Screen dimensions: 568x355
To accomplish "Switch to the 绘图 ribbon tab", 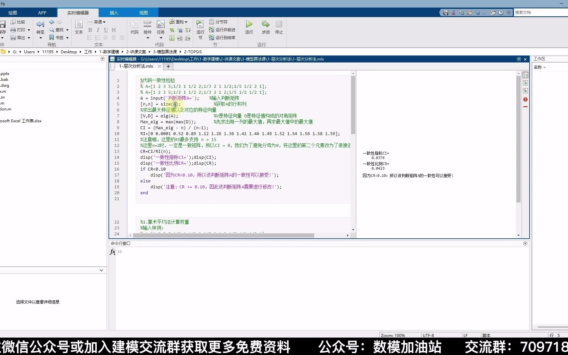I will (13, 13).
